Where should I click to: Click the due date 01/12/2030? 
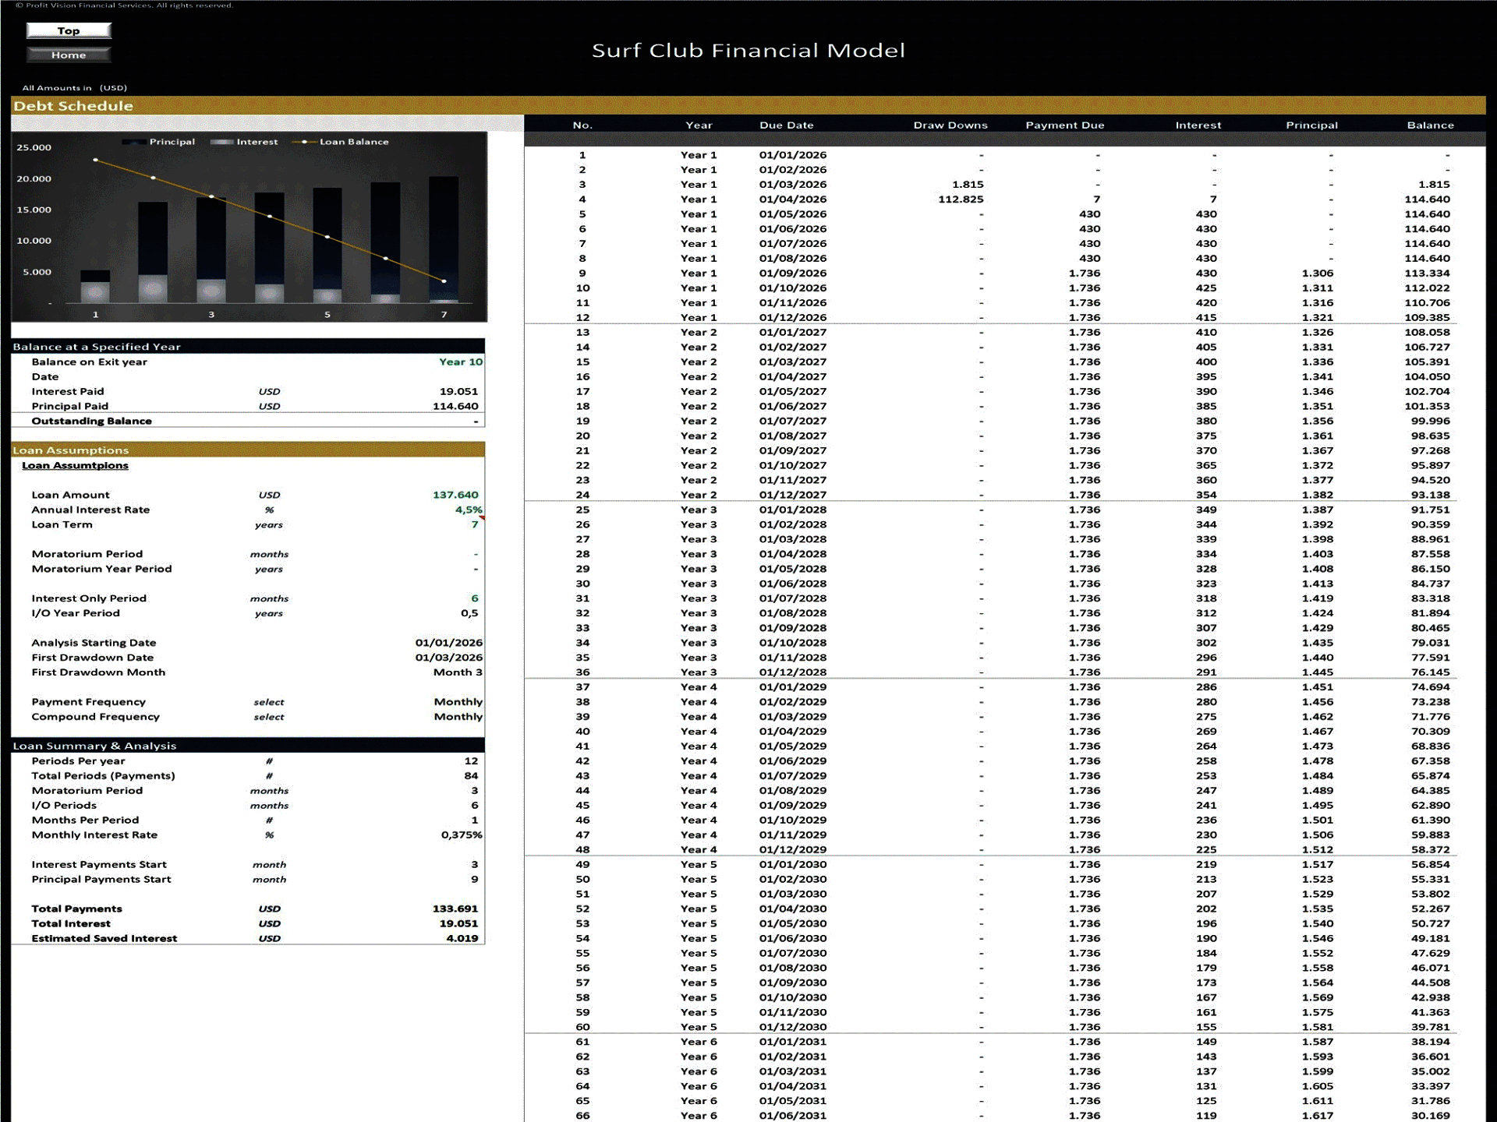coord(793,1027)
